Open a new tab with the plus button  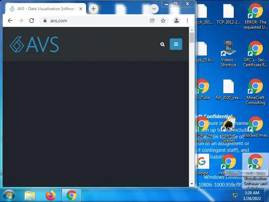pyautogui.click(x=93, y=9)
